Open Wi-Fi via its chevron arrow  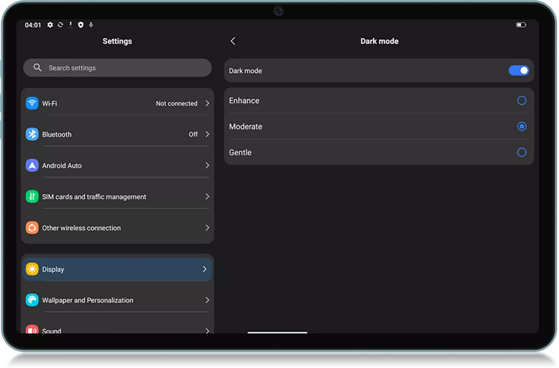(x=207, y=103)
